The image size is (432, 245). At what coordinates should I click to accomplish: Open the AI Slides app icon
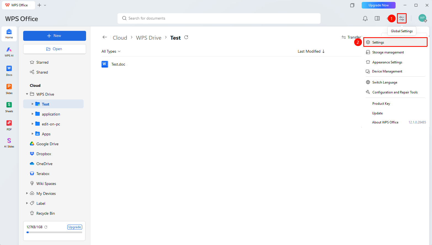pyautogui.click(x=9, y=143)
